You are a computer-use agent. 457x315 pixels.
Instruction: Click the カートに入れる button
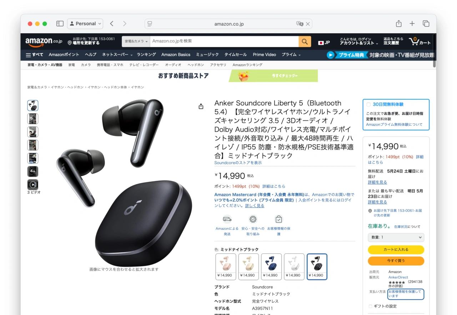point(396,250)
